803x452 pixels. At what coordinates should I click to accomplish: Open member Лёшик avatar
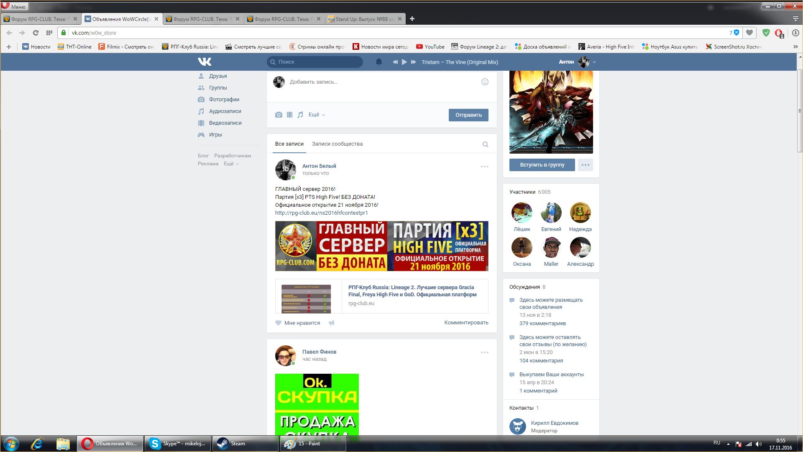pyautogui.click(x=522, y=213)
